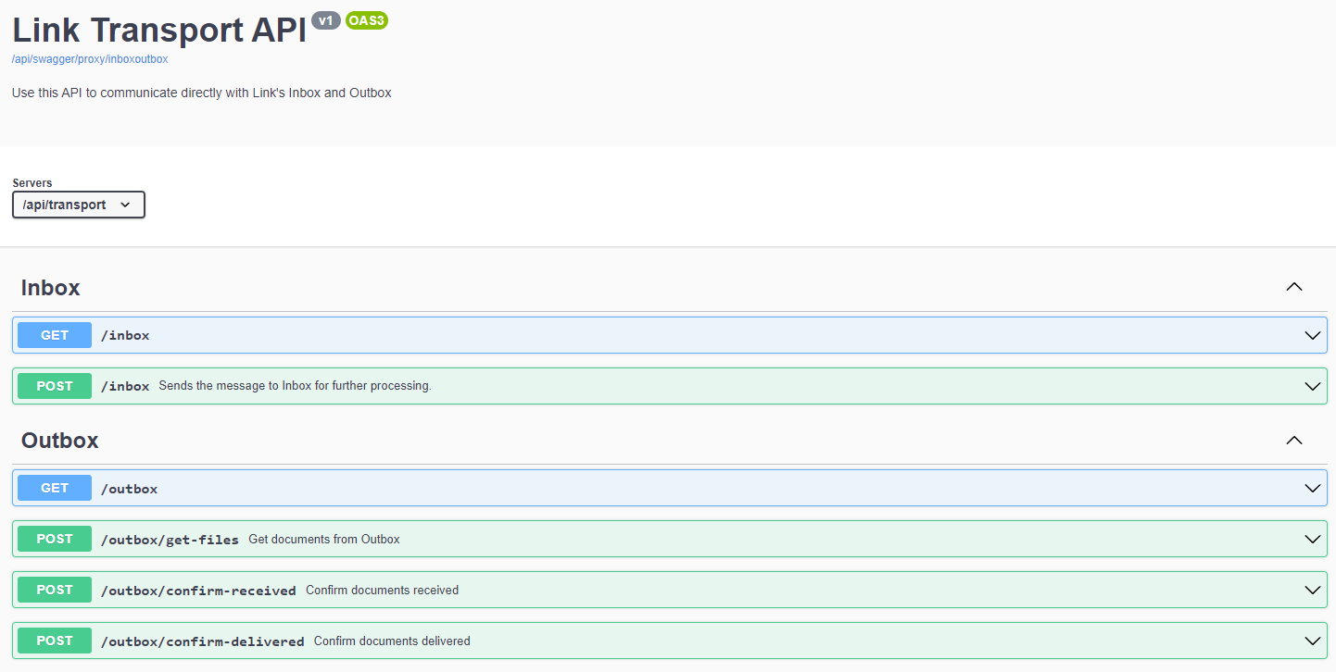Click arrow on /outbox/get-files row
This screenshot has width=1336, height=672.
1312,539
